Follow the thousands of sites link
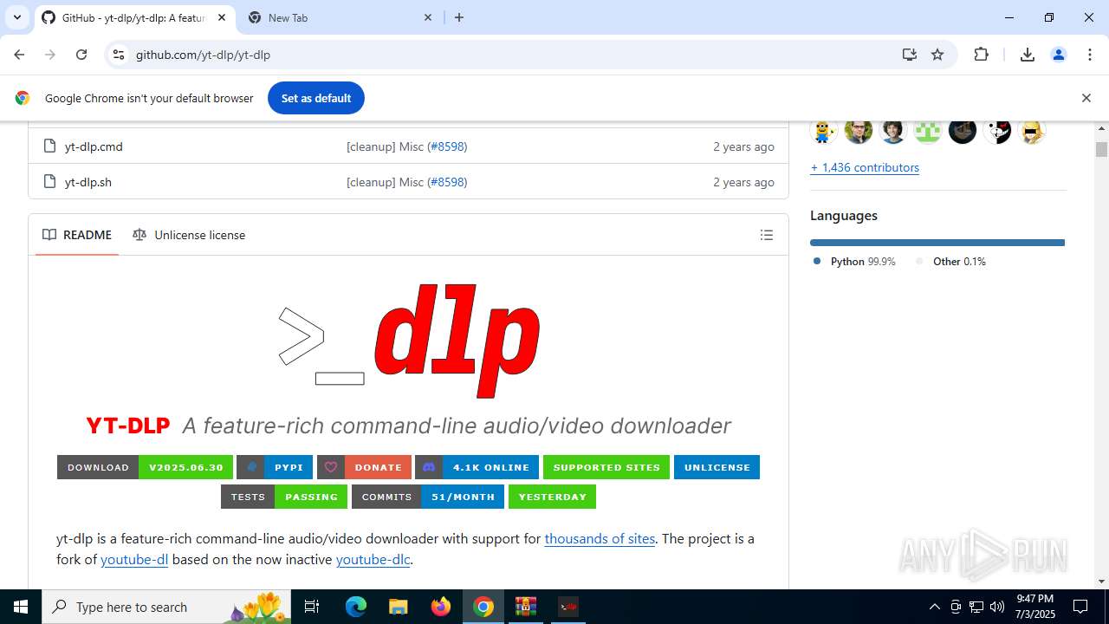 coord(600,538)
